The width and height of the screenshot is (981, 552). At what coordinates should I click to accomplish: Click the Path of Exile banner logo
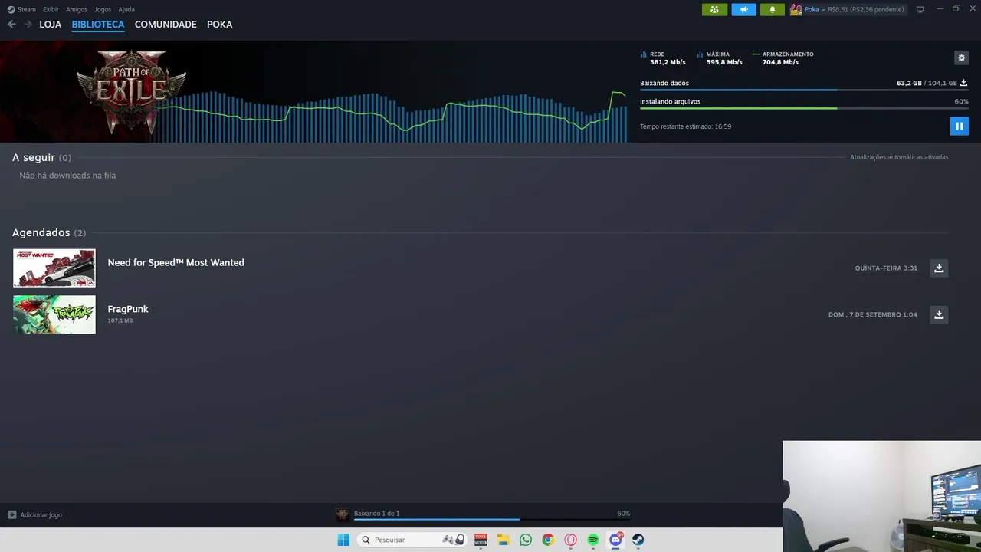[132, 90]
